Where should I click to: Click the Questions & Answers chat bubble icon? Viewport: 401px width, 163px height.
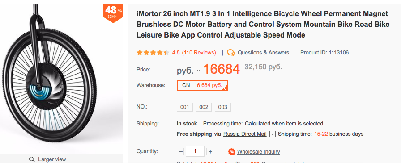[231, 53]
